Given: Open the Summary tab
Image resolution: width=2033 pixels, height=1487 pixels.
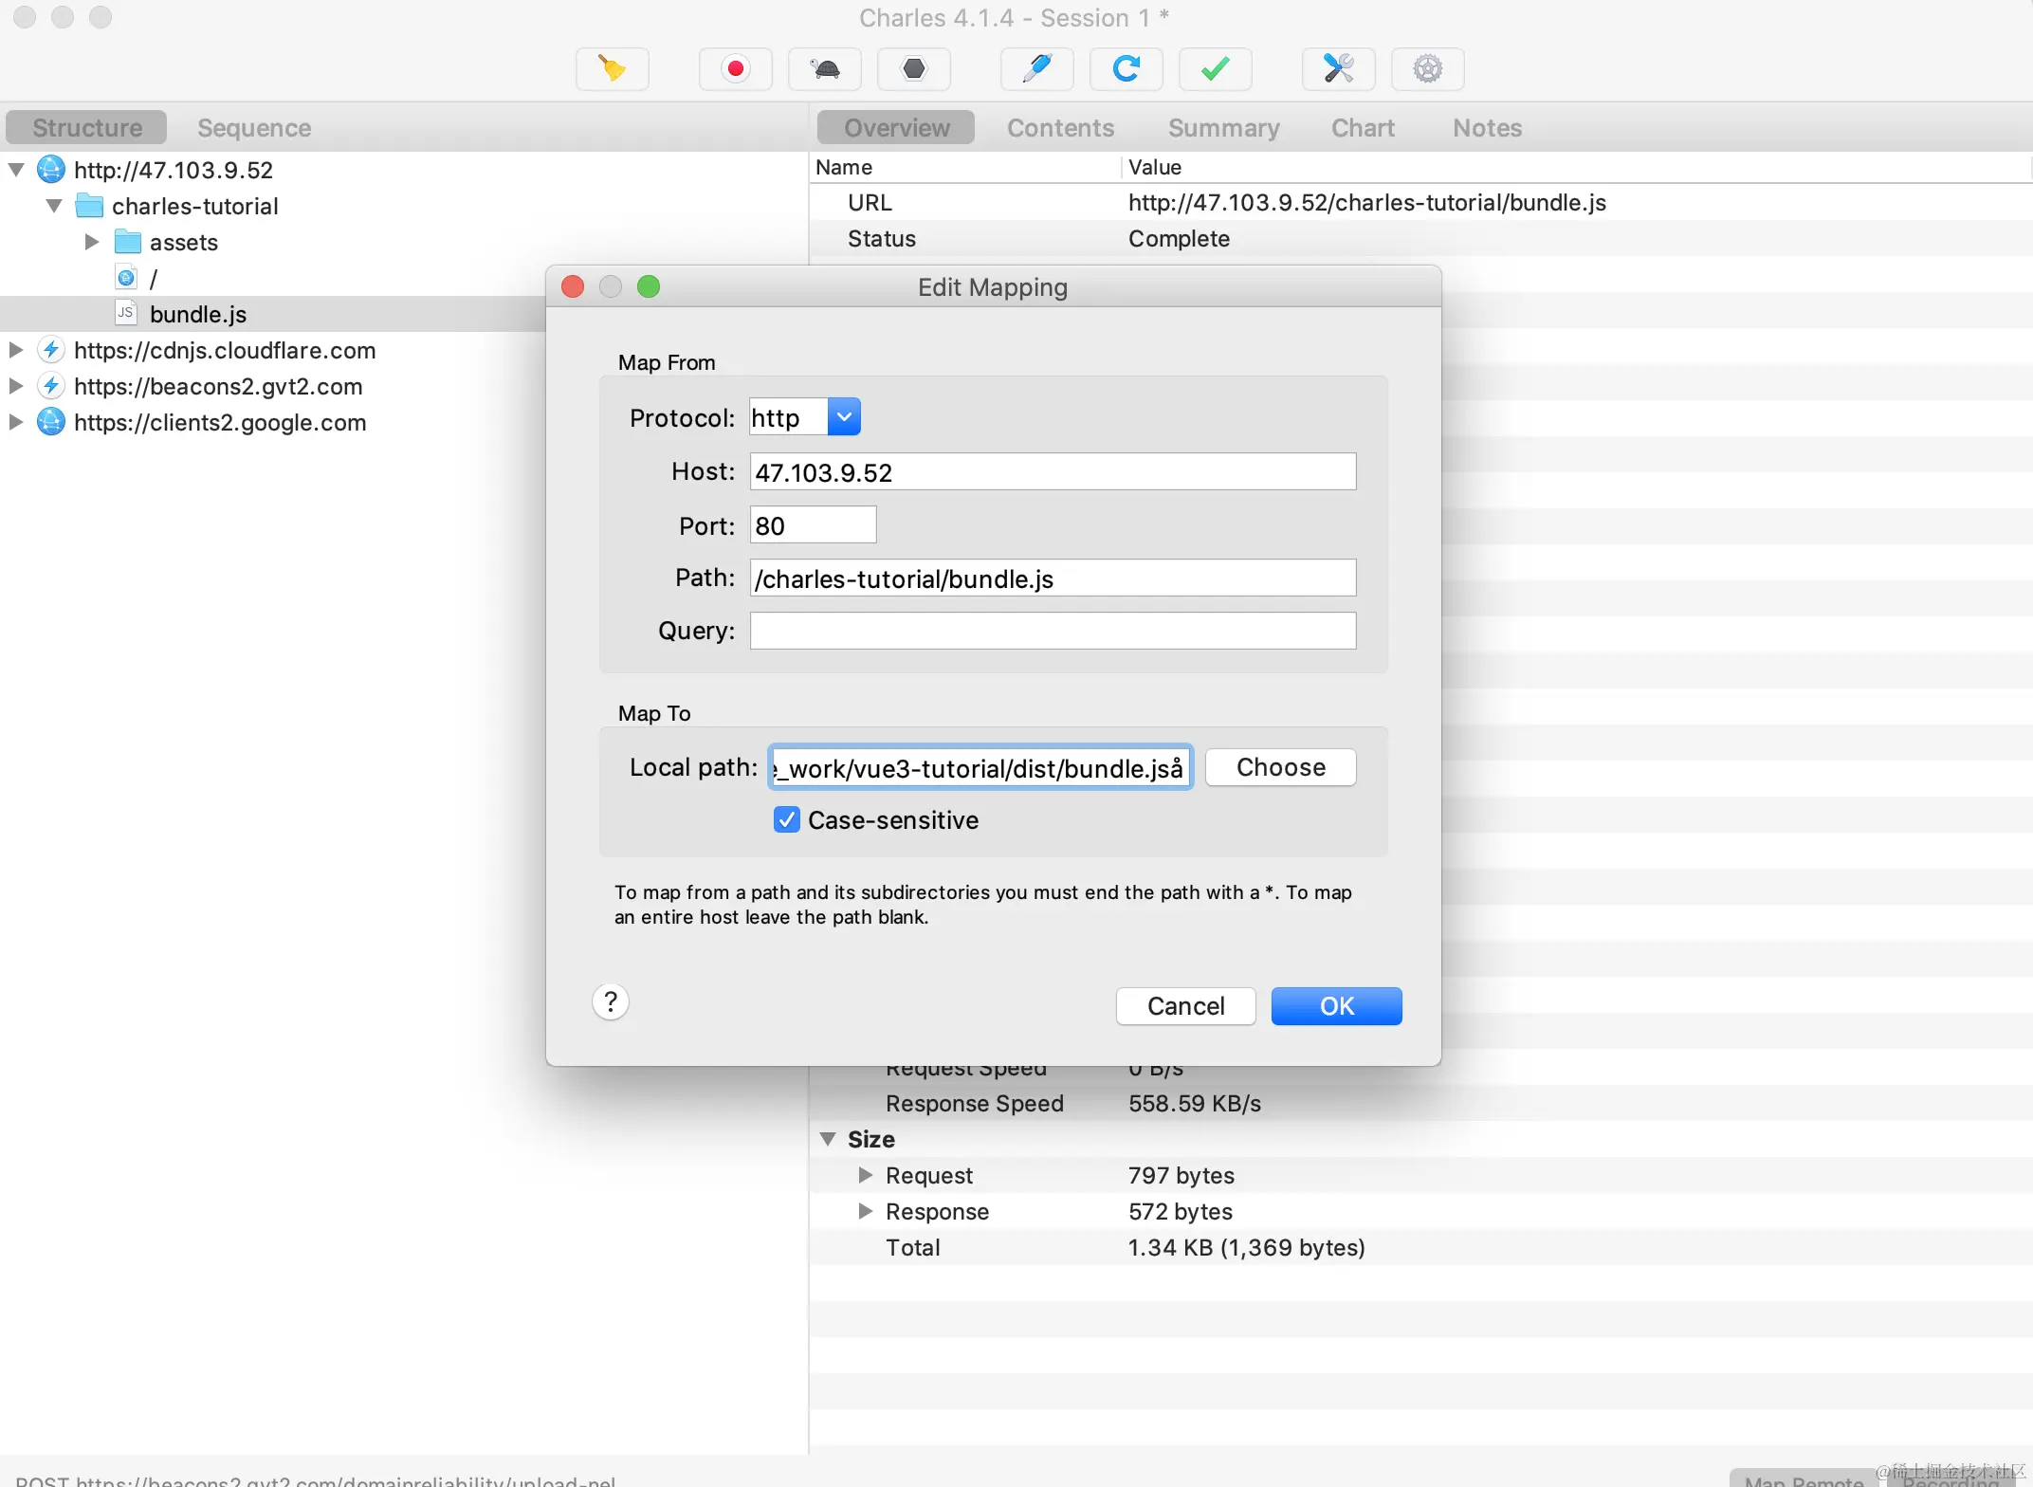Looking at the screenshot, I should pos(1223,127).
